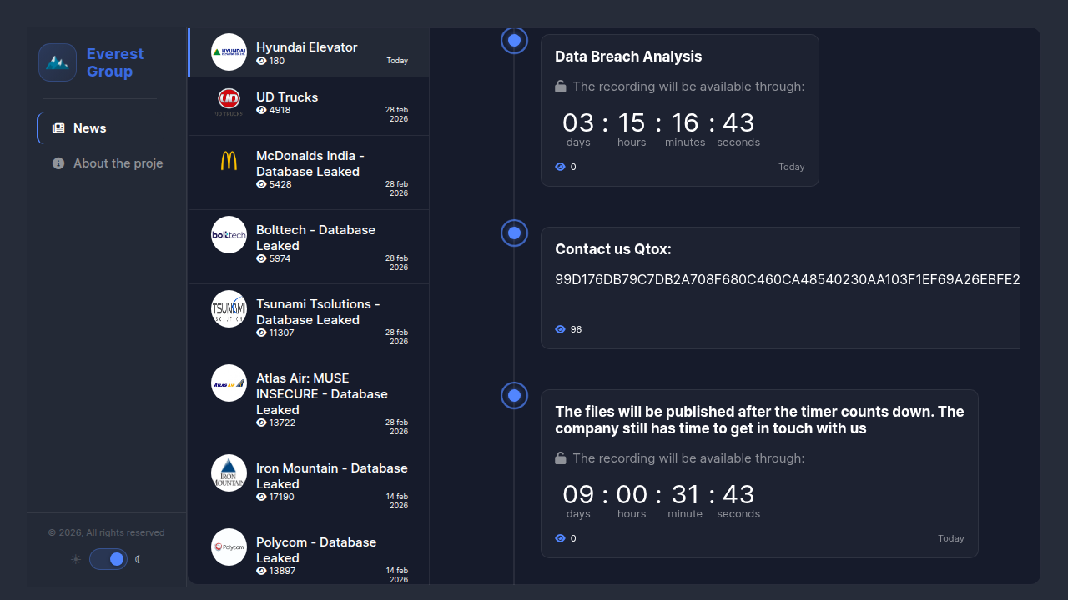Image resolution: width=1068 pixels, height=600 pixels.
Task: Click the Data Breach Analysis timeline marker
Action: (x=514, y=40)
